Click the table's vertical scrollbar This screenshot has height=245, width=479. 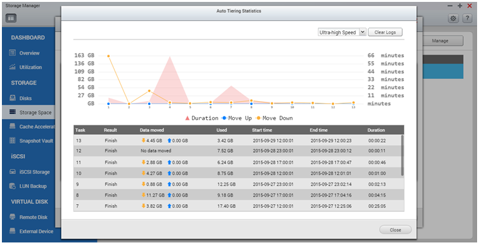(x=402, y=156)
